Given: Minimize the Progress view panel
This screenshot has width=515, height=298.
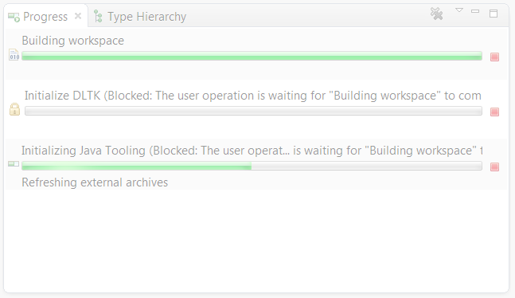Looking at the screenshot, I should pyautogui.click(x=475, y=11).
